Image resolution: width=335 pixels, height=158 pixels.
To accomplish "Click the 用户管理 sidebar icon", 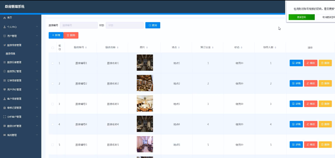I will (x=5, y=36).
